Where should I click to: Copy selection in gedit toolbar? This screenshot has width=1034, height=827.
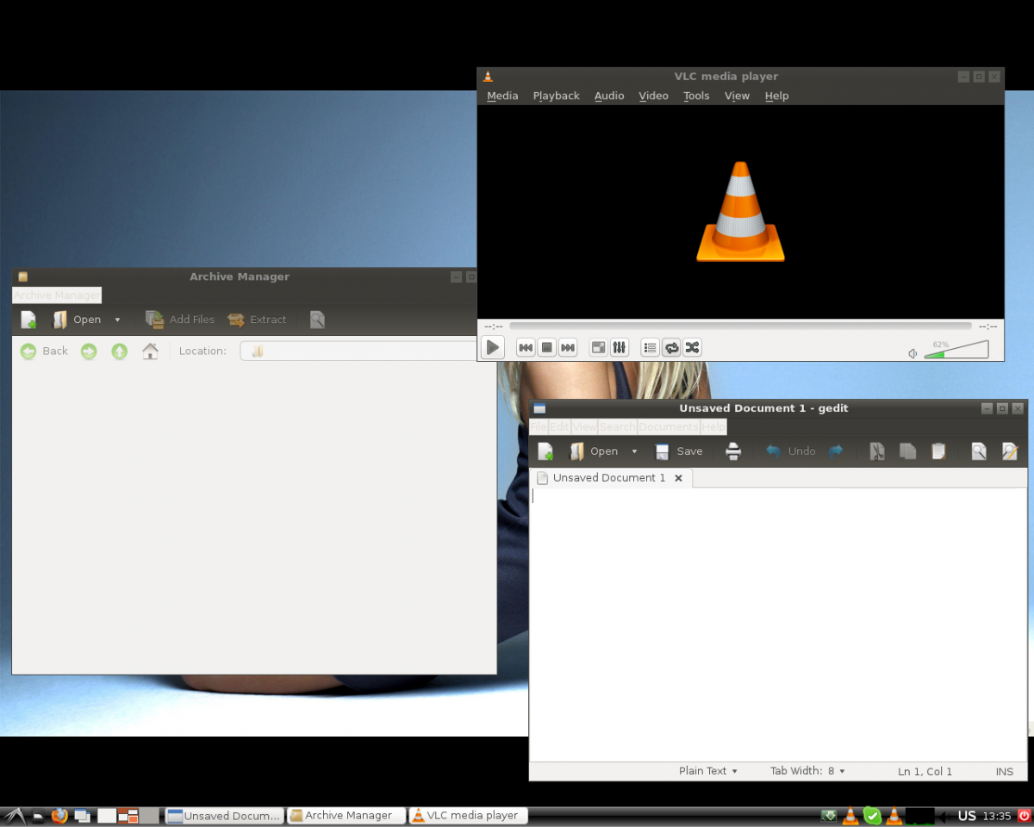pos(908,451)
